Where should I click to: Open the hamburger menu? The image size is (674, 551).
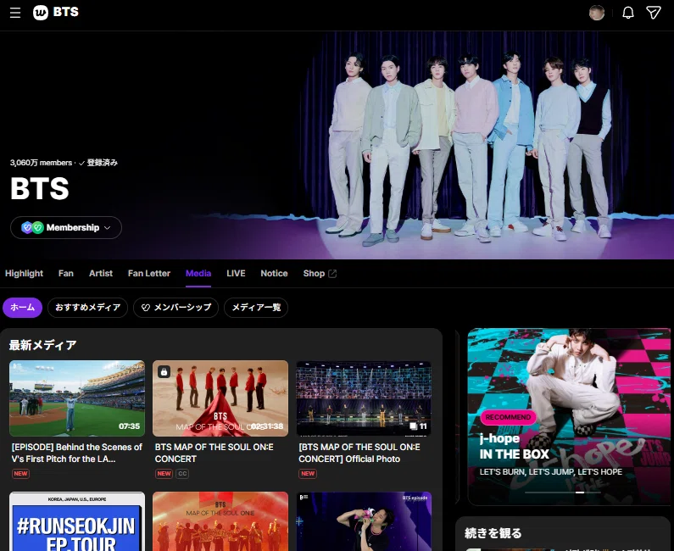point(15,13)
